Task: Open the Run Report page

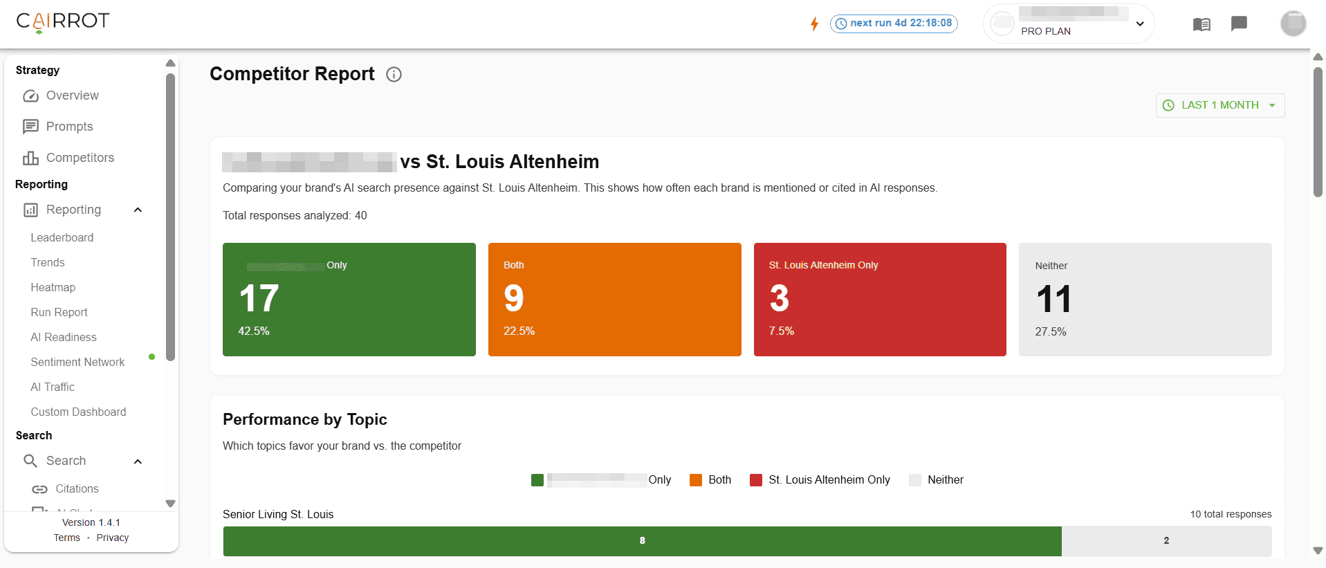Action: [x=59, y=312]
